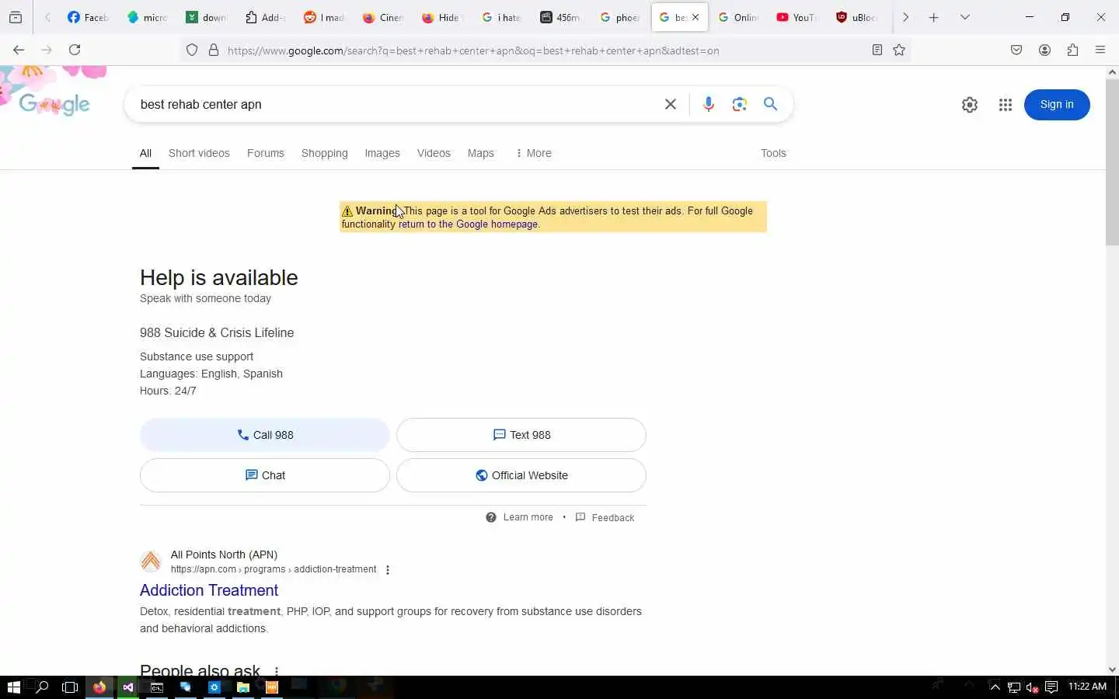
Task: Switch to the Reddit 'I mad' tab
Action: pyautogui.click(x=325, y=17)
